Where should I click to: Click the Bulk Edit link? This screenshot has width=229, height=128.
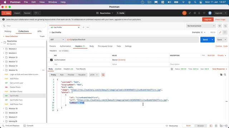pos(211,55)
